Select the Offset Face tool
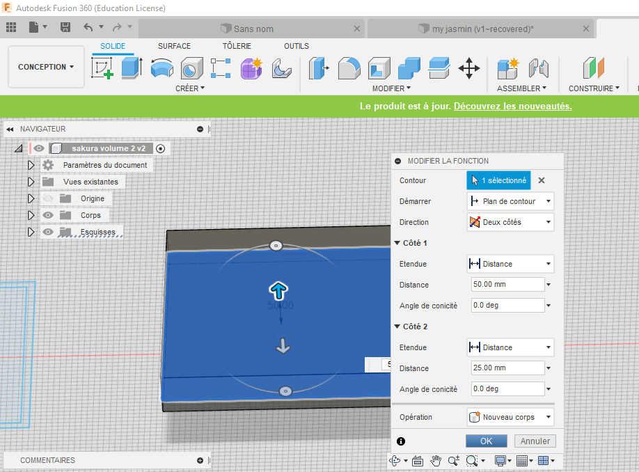Image resolution: width=639 pixels, height=472 pixels. (x=439, y=68)
